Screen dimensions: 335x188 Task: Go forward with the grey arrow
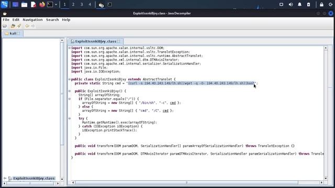pyautogui.click(x=33, y=26)
